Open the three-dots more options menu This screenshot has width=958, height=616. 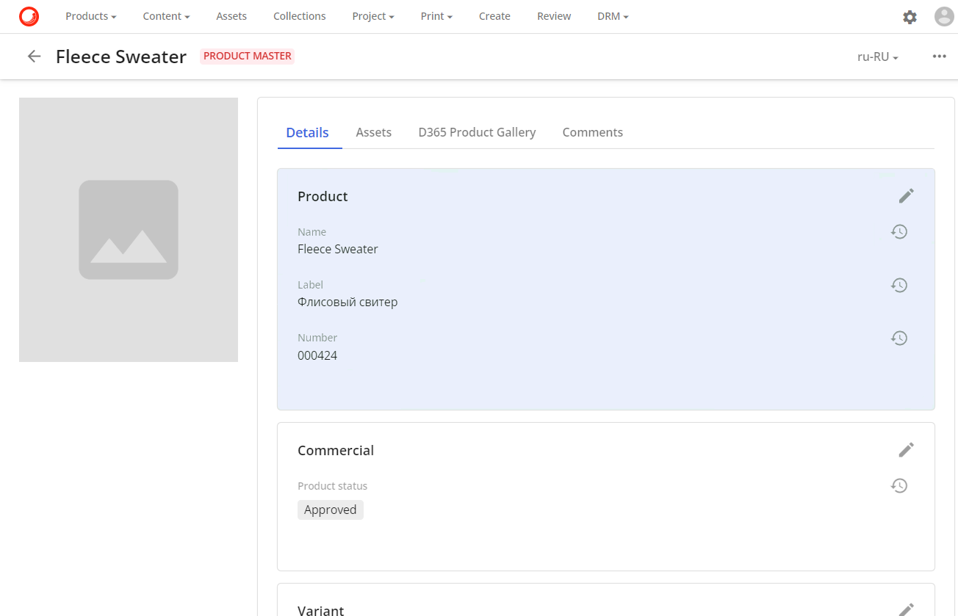pos(939,57)
